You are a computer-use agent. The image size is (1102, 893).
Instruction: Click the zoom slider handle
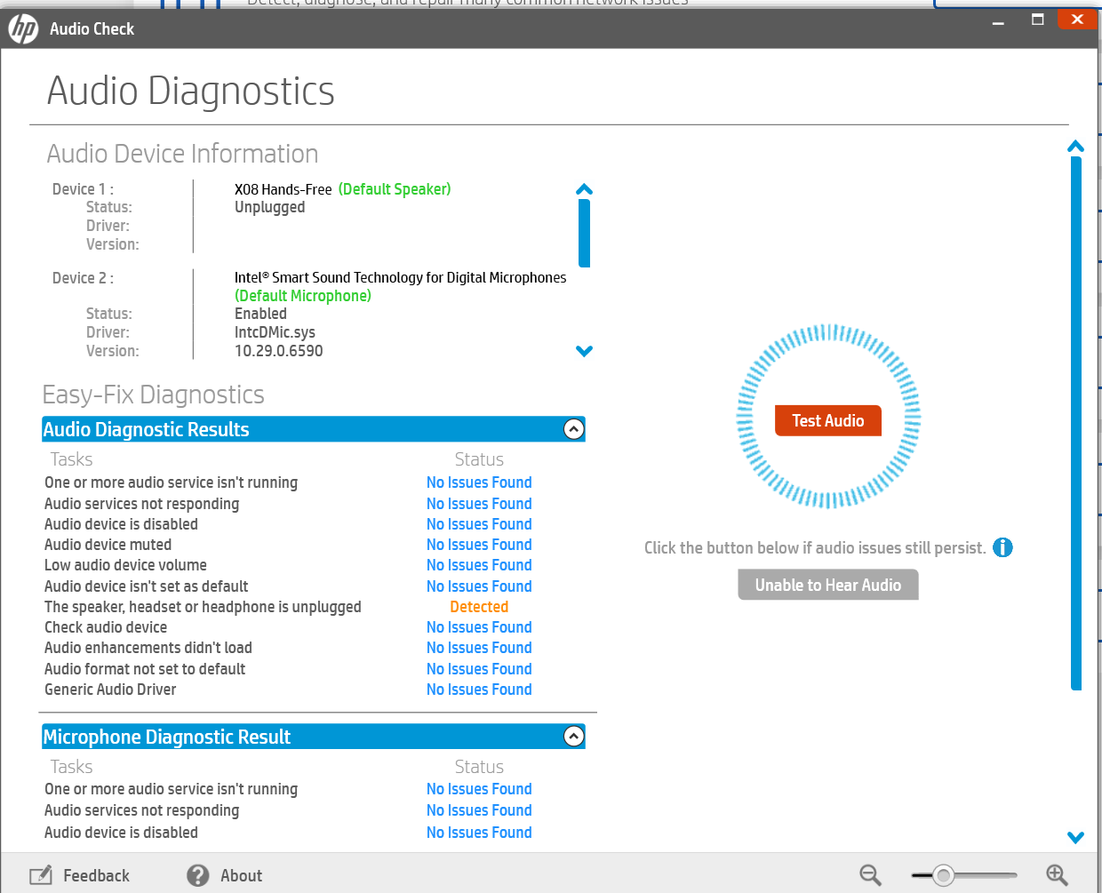(943, 875)
